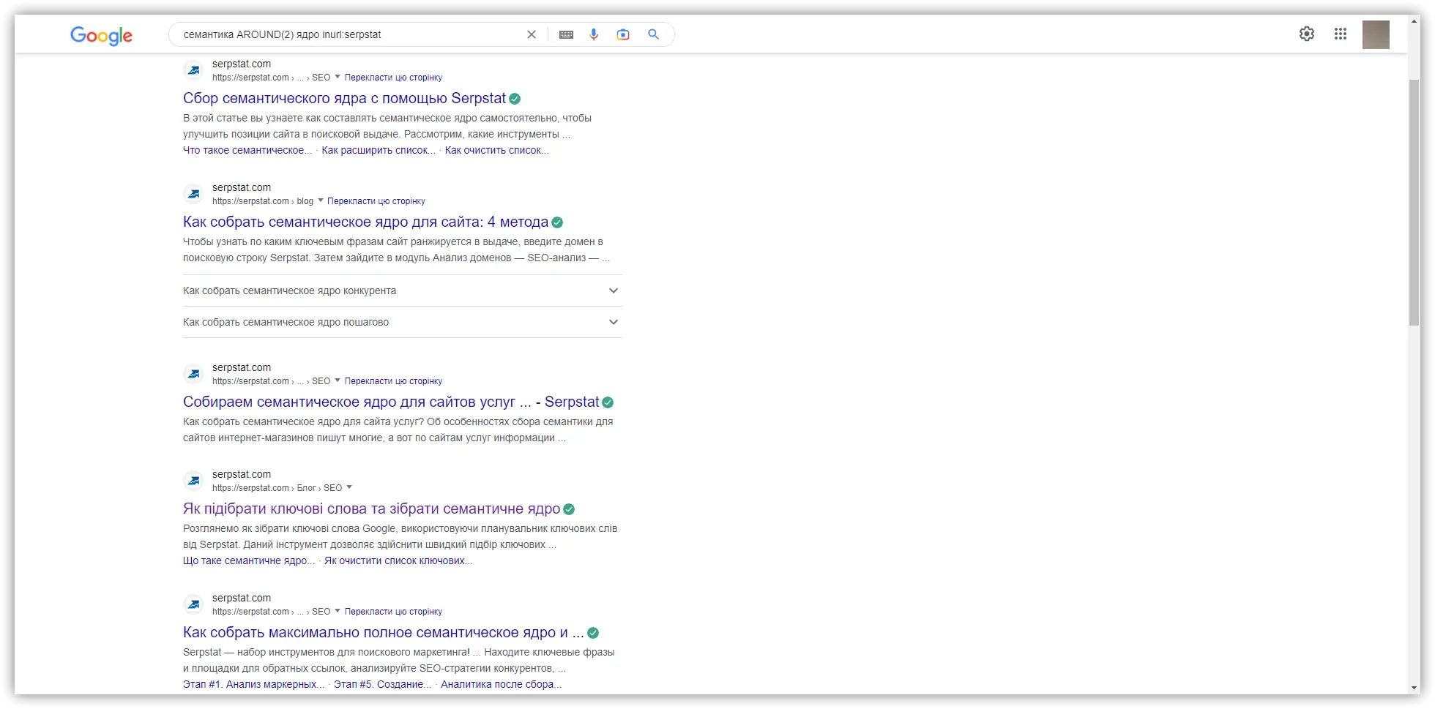The width and height of the screenshot is (1435, 709).
Task: Open 'Сбор семантического ядра с помощью Serpstat'
Action: (344, 98)
